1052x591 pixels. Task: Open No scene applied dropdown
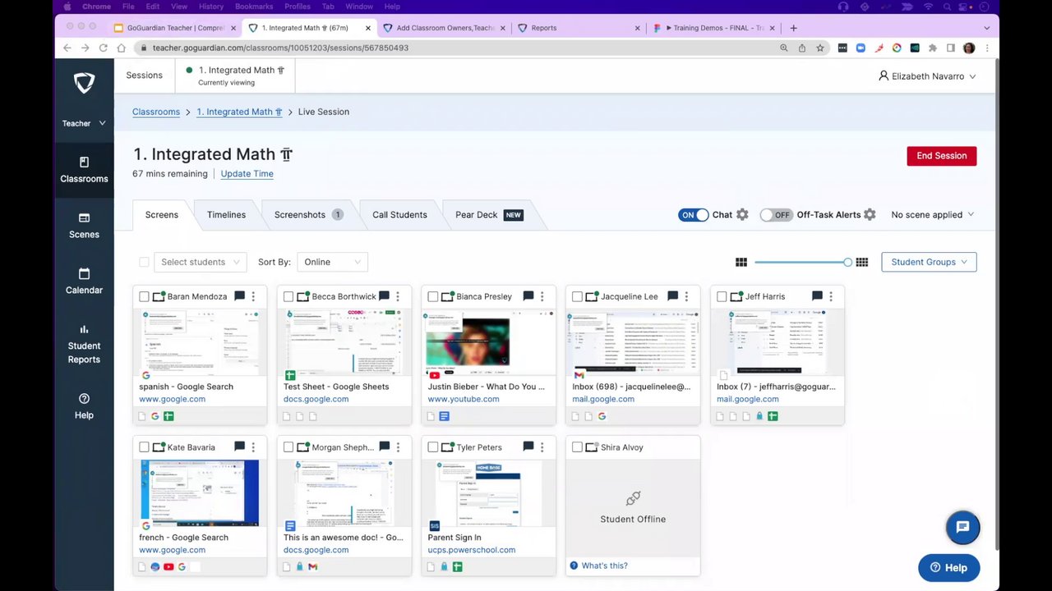point(932,214)
